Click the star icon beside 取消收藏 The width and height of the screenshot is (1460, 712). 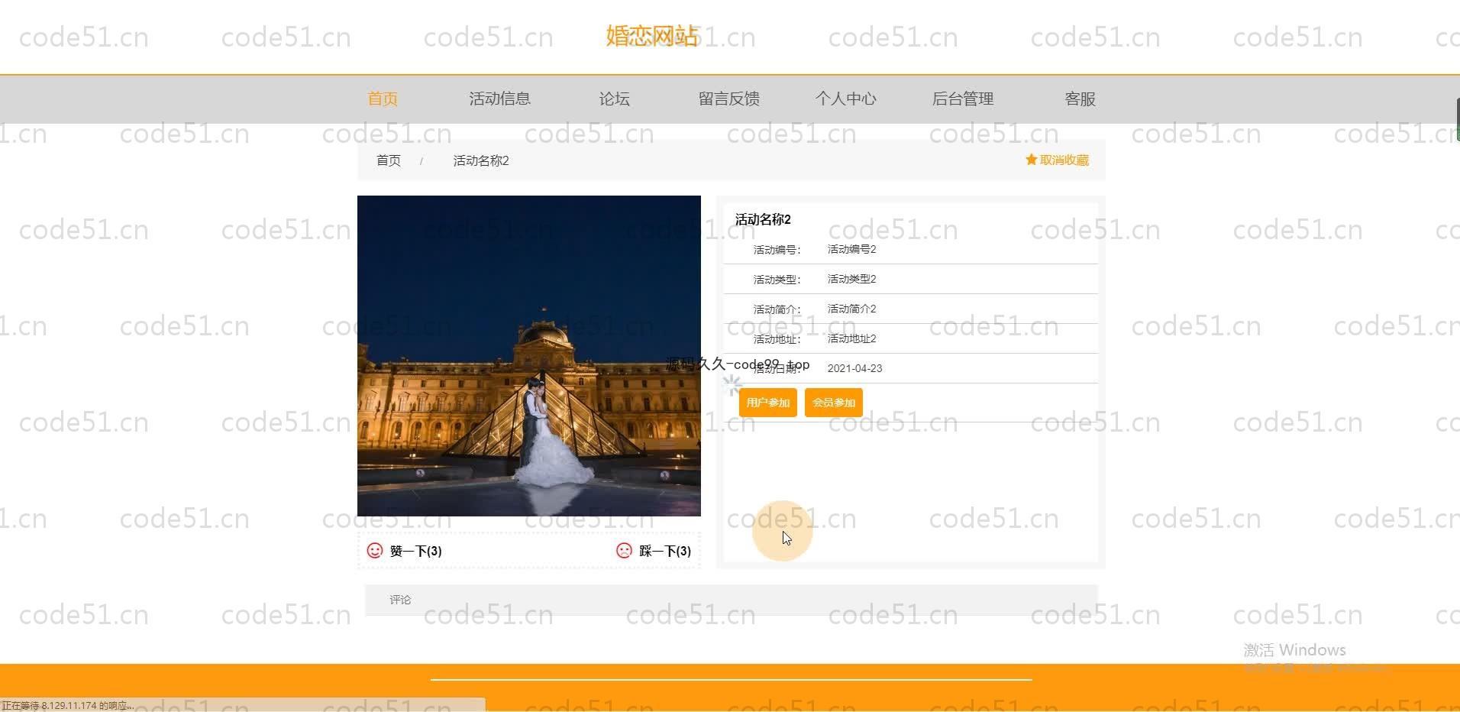click(x=1031, y=160)
